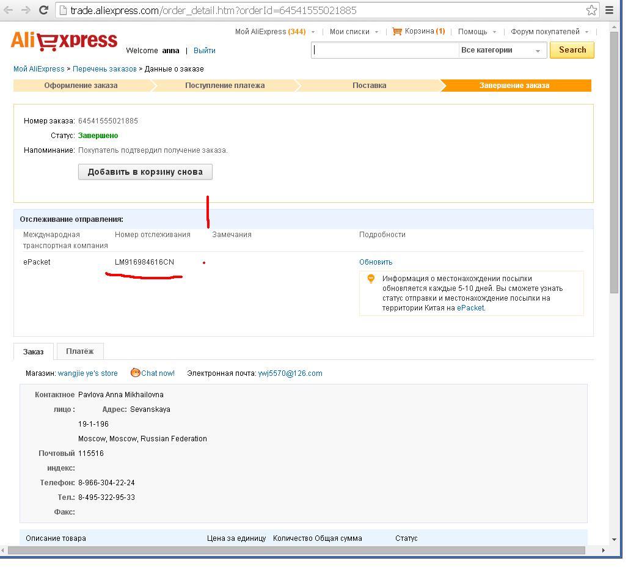Viewport: 628px width, 569px height.
Task: Click into the search text field
Action: (385, 51)
